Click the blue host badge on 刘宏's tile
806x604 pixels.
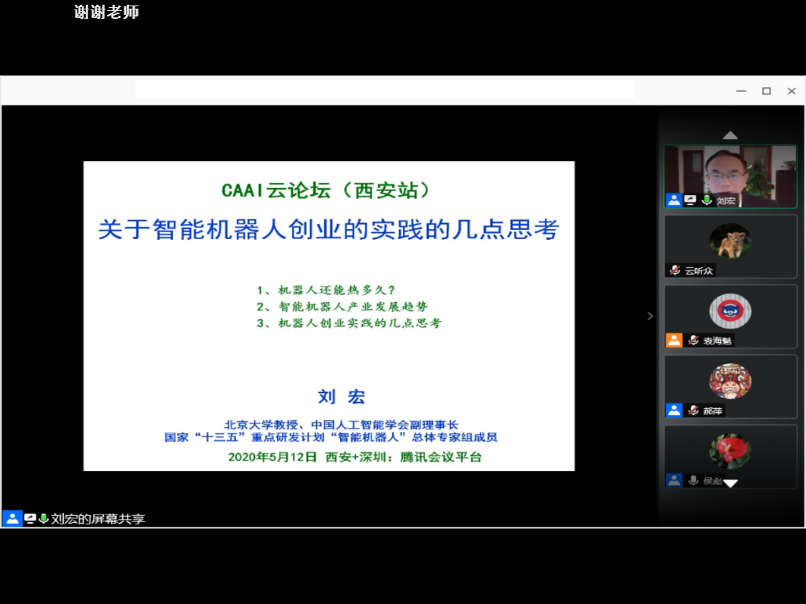click(674, 201)
